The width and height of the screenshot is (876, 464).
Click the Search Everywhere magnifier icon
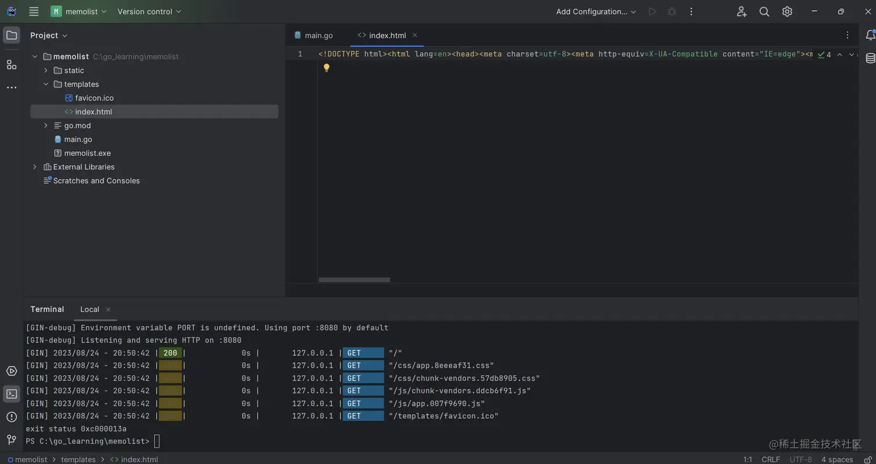pos(764,12)
